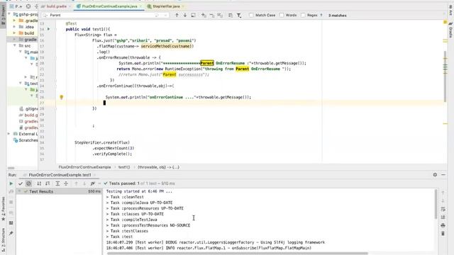
Task: Open search filter funnel icon
Action: (239, 15)
